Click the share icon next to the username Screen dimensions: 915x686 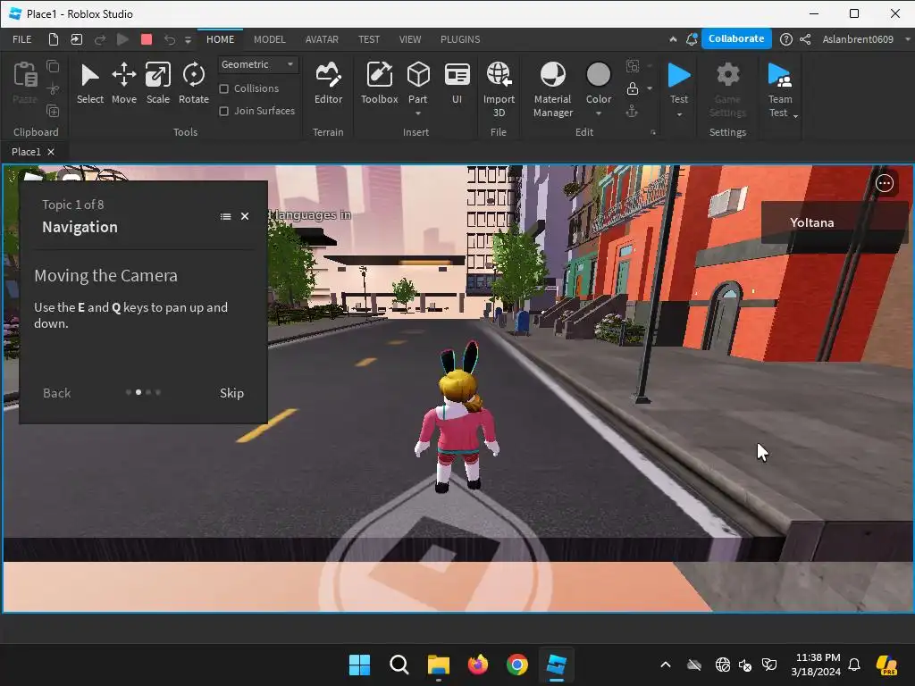[x=805, y=39]
